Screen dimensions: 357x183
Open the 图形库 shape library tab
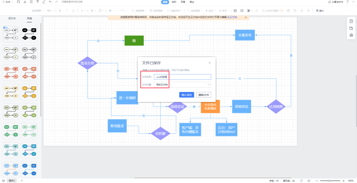[x=12, y=19]
